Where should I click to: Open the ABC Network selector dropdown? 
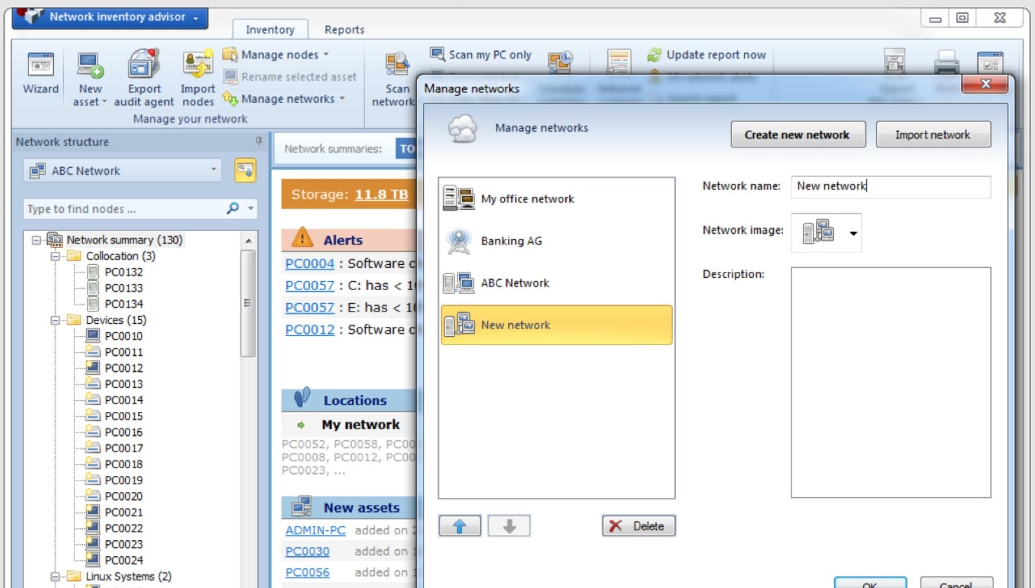point(123,171)
